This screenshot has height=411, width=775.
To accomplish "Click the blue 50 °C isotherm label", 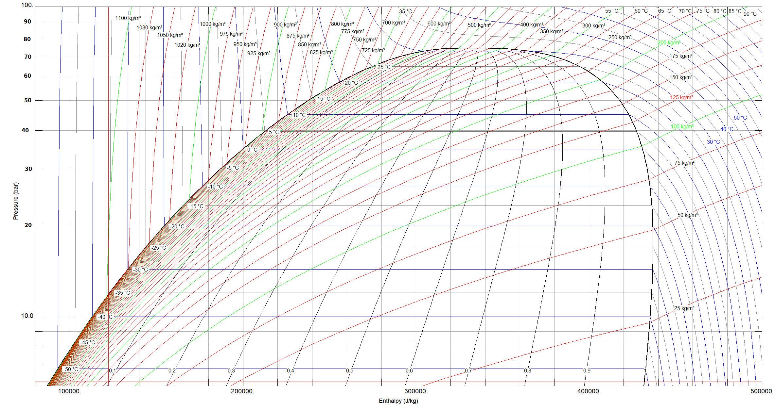I will 740,118.
